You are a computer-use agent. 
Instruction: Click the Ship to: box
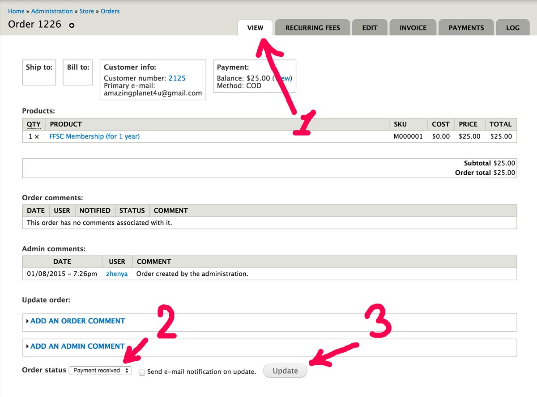tap(39, 72)
